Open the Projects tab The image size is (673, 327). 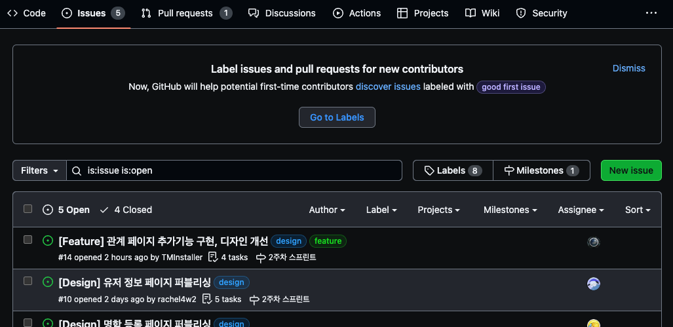[423, 13]
